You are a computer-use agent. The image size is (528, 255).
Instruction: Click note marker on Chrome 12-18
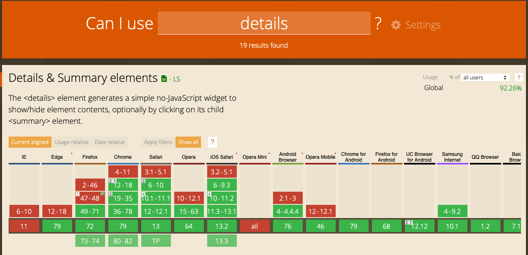(x=112, y=181)
